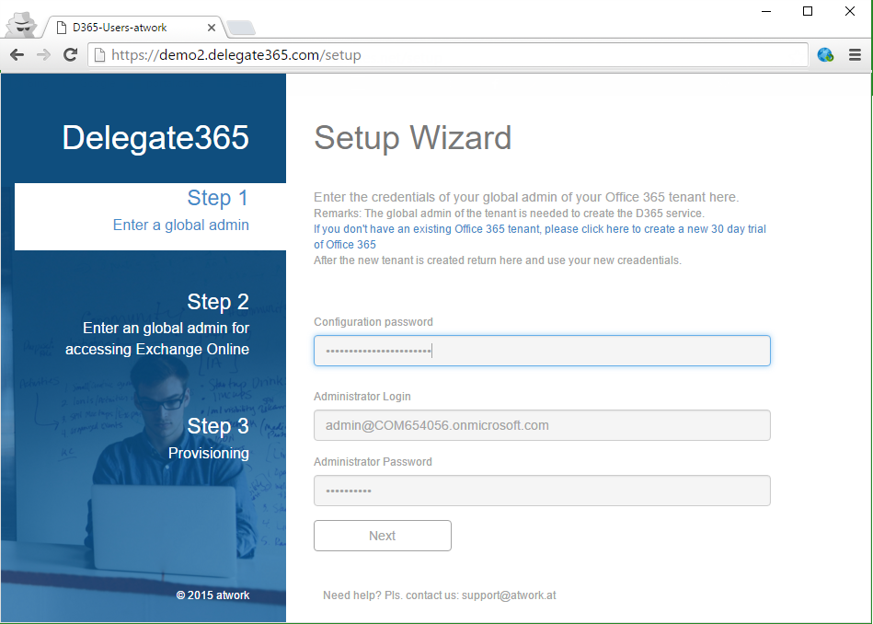
Task: Minimize the browser window
Action: tap(766, 11)
